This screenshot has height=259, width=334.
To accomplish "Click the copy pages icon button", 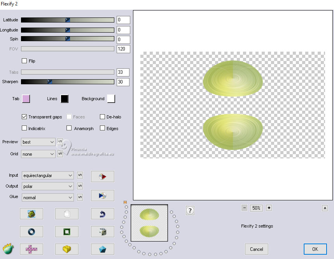I will (x=67, y=214).
